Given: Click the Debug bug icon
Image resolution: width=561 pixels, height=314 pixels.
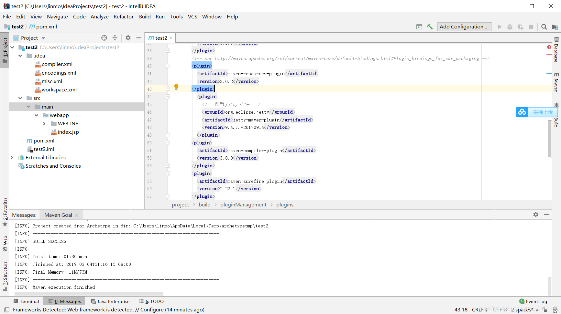Looking at the screenshot, I should point(510,27).
